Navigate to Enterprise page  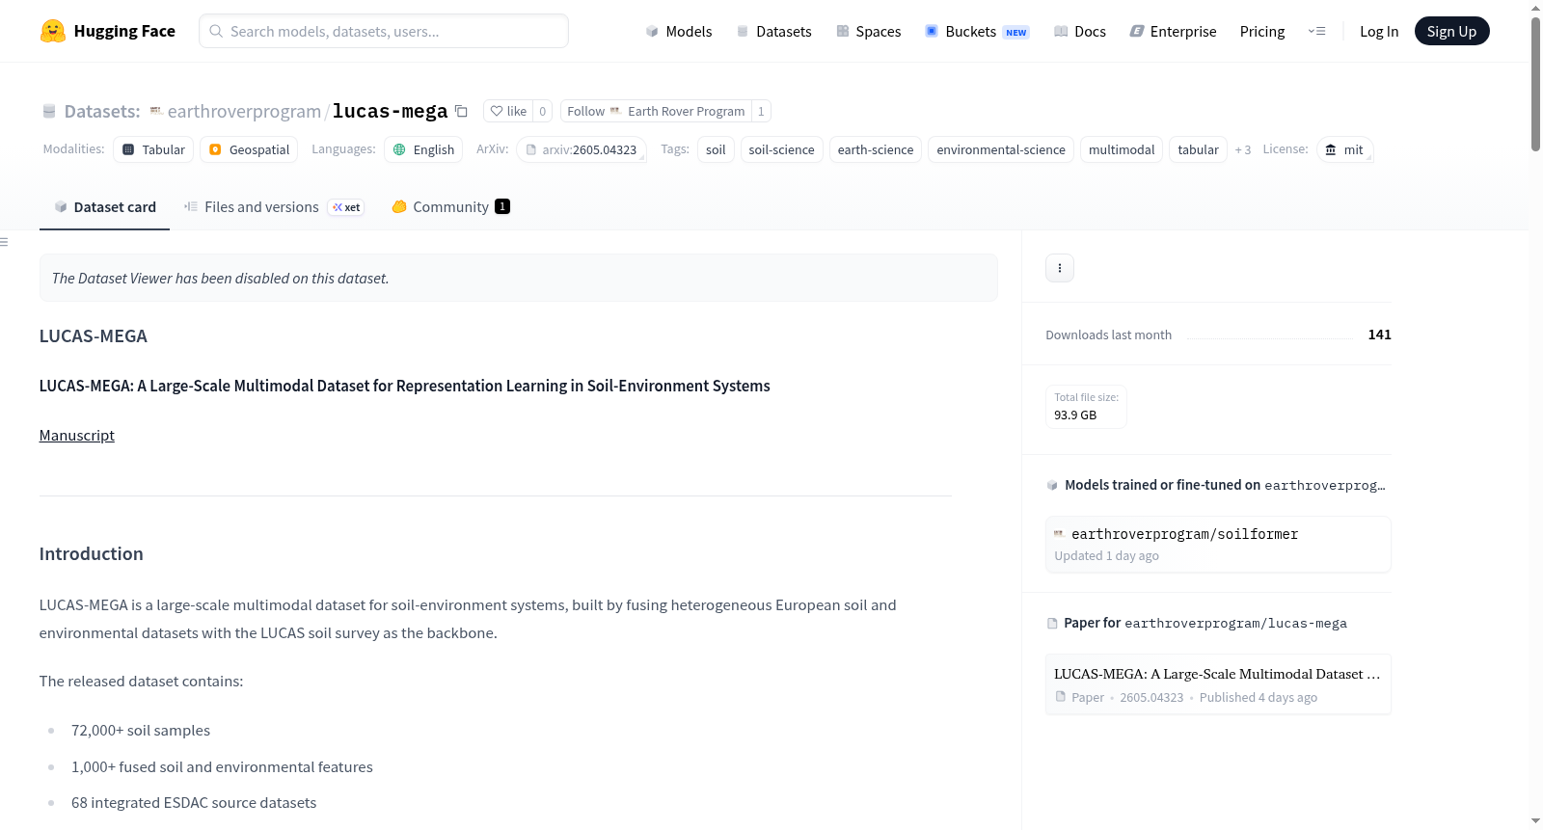(x=1173, y=31)
